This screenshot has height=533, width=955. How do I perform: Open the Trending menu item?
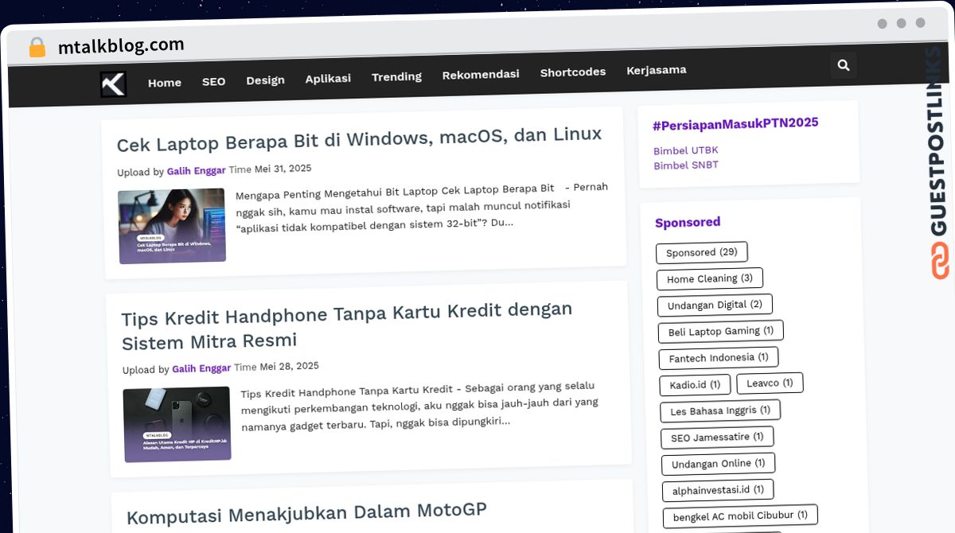[396, 76]
